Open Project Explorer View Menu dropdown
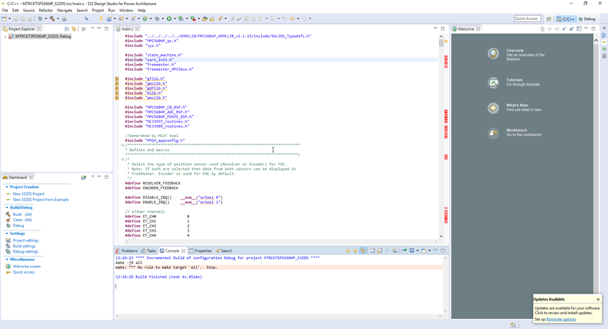The image size is (608, 329). 93,29
